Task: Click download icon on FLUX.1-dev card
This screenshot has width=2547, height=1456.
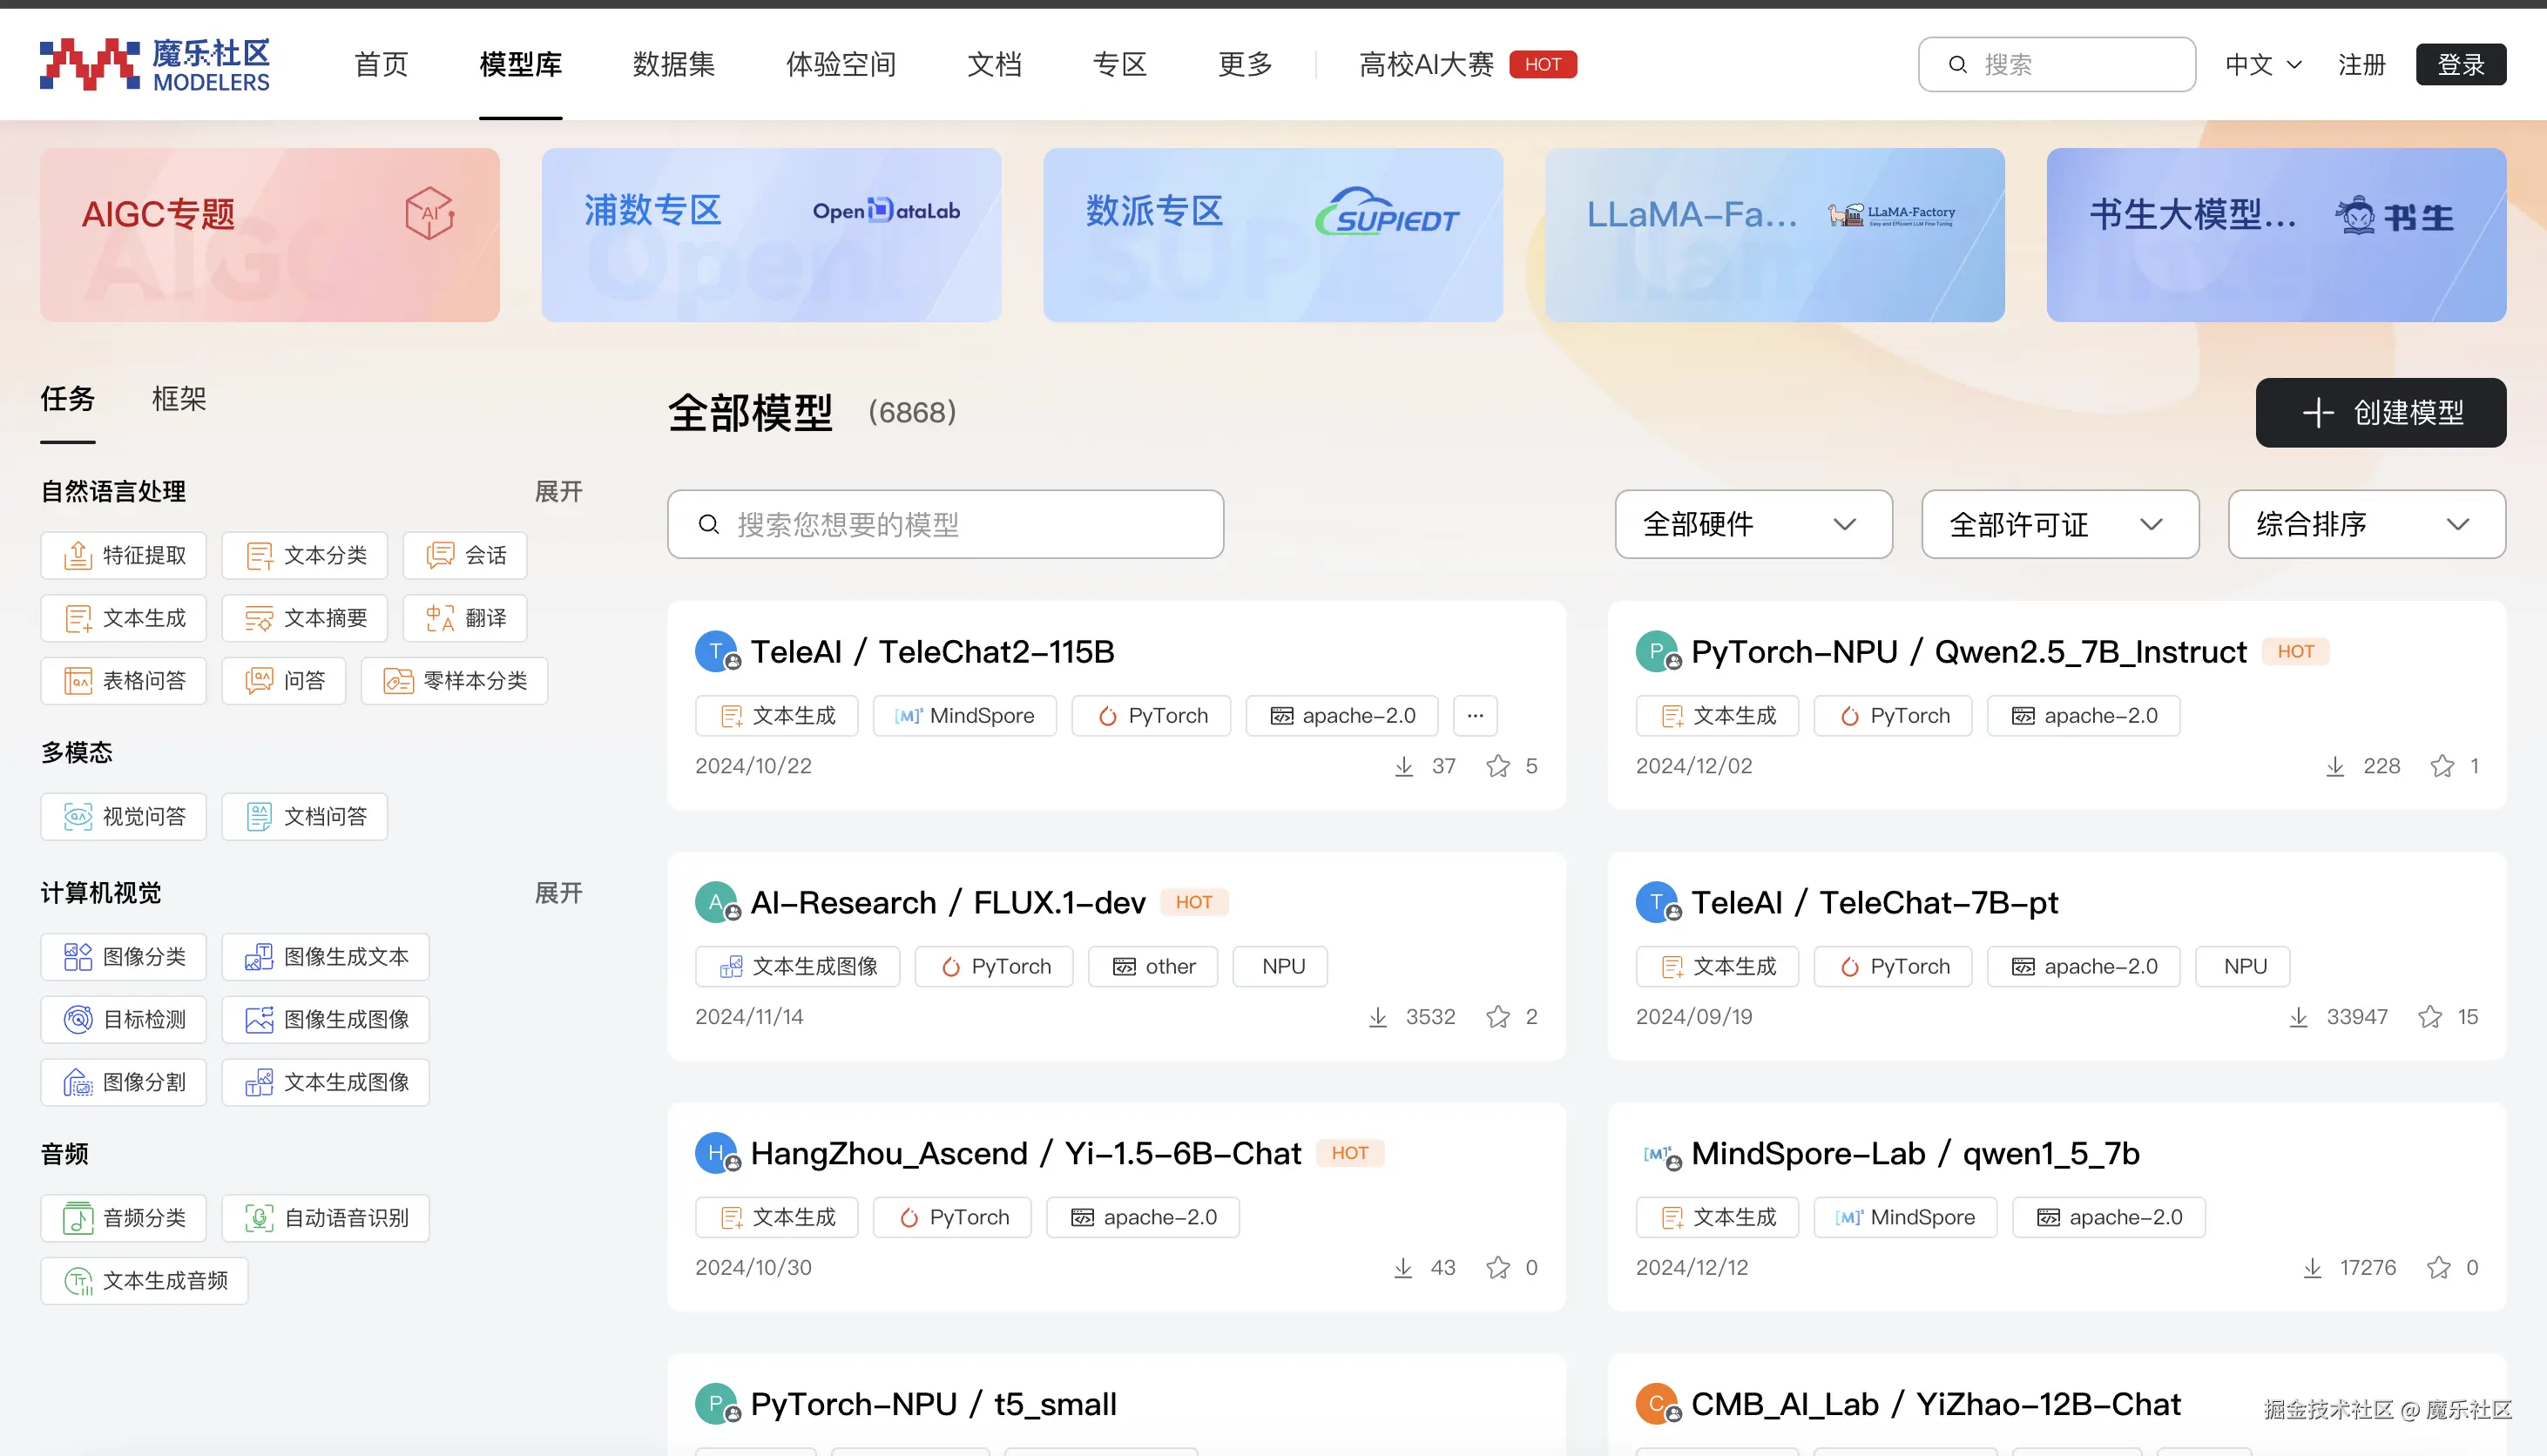Action: click(x=1377, y=1017)
